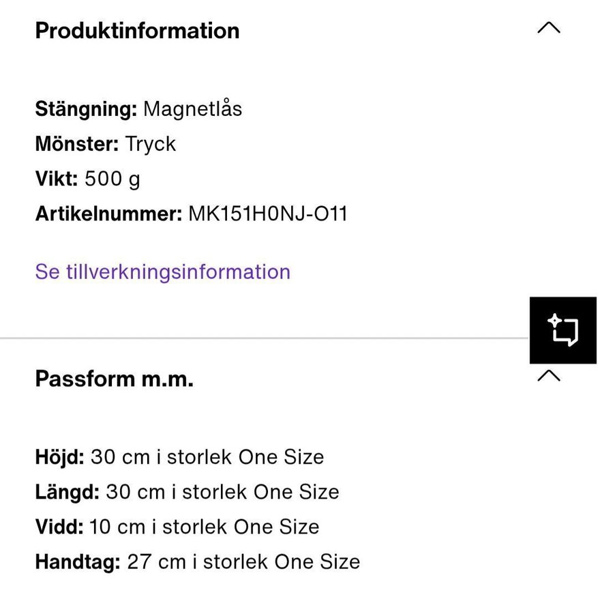Select the article number MK151H0NJ-O11
The width and height of the screenshot is (598, 614).
(x=268, y=214)
